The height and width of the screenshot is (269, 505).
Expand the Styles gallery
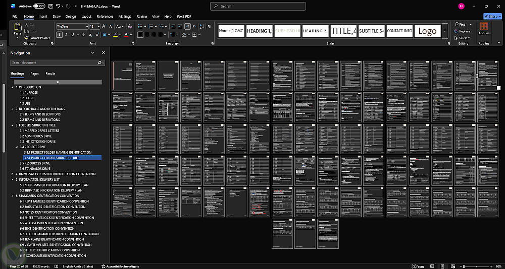445,31
